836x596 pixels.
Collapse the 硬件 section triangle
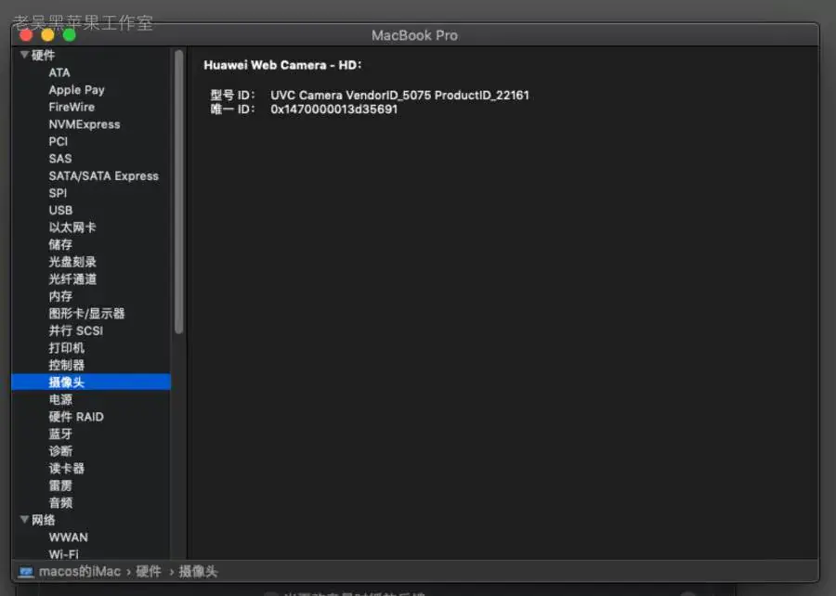24,55
